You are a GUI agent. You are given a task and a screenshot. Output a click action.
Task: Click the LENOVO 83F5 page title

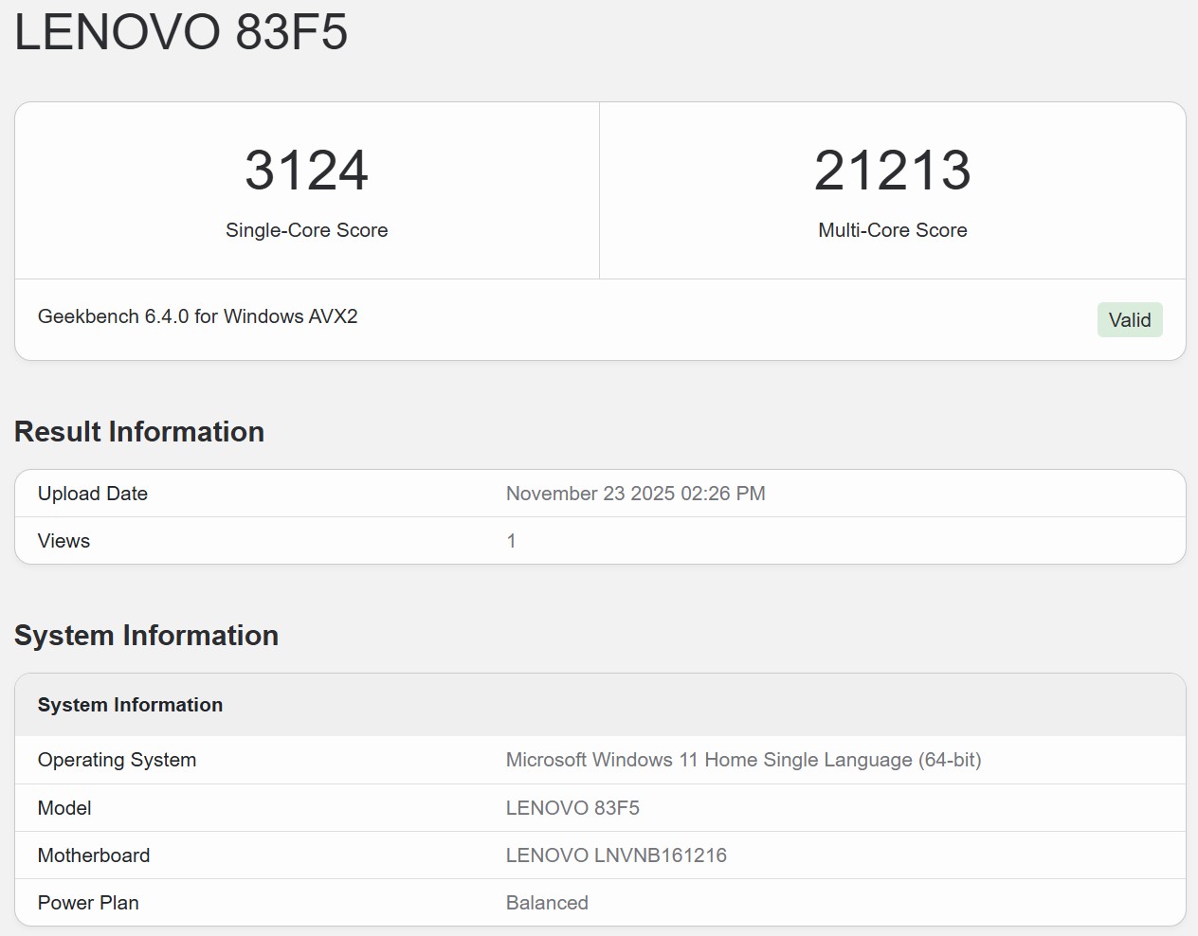181,32
